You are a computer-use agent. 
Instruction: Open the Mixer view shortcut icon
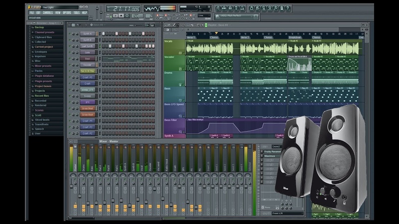pyautogui.click(x=242, y=8)
